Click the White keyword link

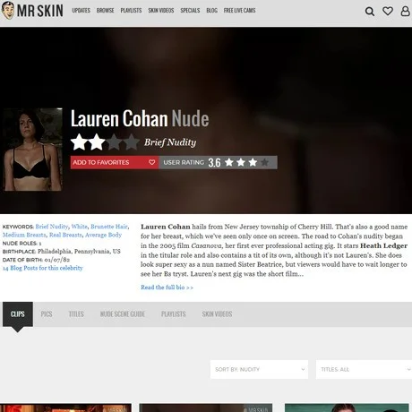pyautogui.click(x=79, y=227)
